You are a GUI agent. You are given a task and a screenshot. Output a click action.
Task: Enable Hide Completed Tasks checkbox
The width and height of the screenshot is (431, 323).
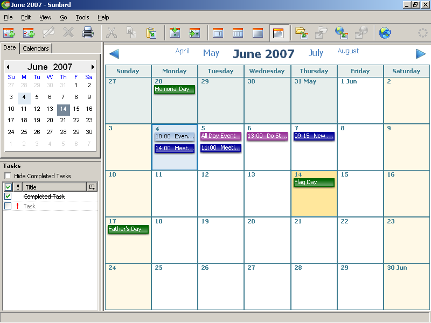[8, 176]
